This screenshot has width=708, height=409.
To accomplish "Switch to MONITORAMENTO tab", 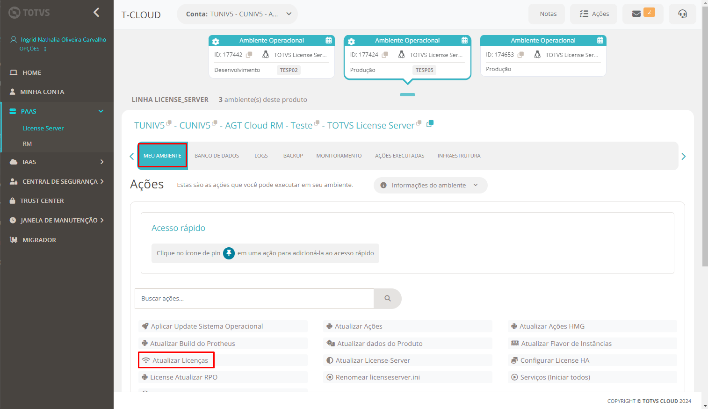I will [x=339, y=156].
